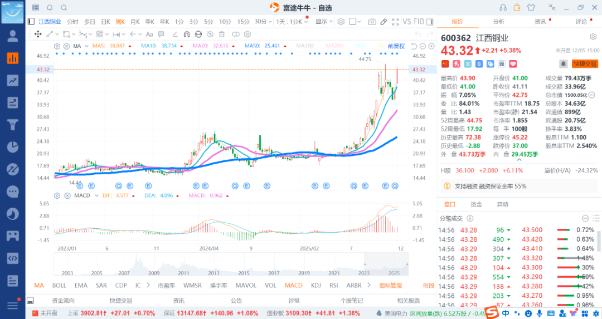Click the 前复权 adjustment link

pyautogui.click(x=396, y=46)
